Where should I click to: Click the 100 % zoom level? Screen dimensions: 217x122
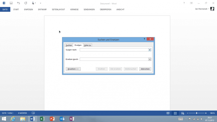pos(212,113)
